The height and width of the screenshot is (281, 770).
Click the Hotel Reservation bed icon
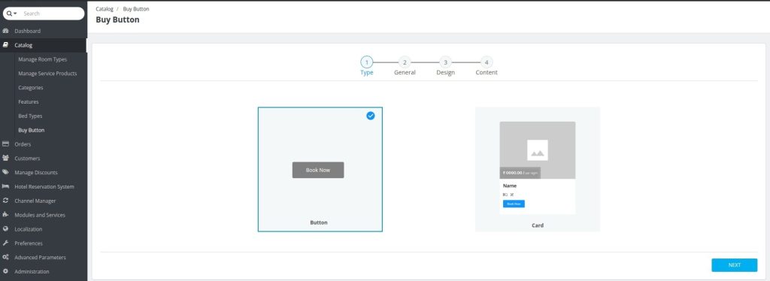6,187
